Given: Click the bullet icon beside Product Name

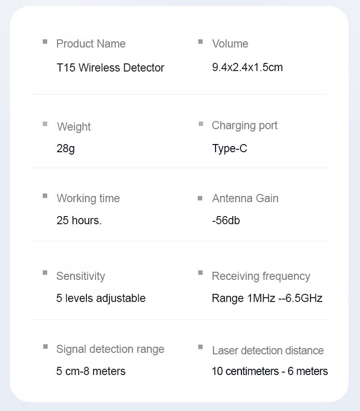Looking at the screenshot, I should [x=45, y=42].
